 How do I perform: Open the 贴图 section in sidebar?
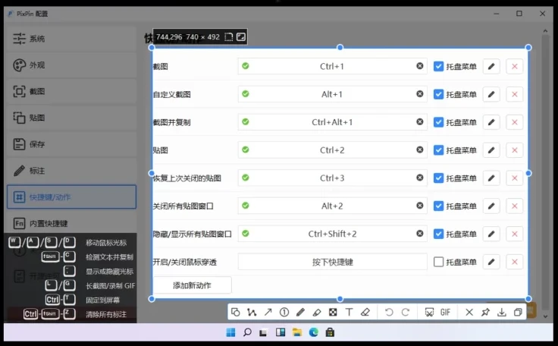point(71,118)
